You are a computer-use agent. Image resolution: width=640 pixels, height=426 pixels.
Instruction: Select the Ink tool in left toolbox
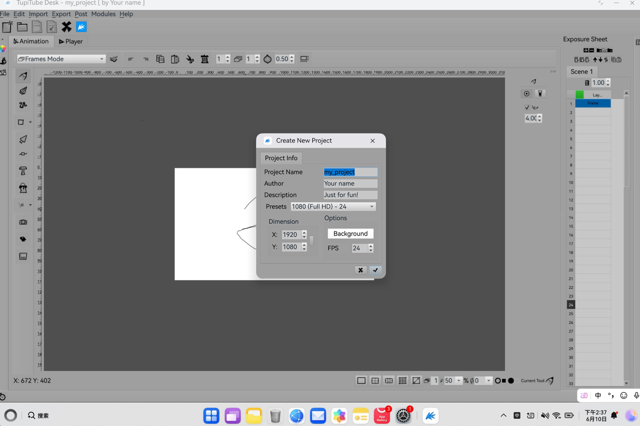click(23, 91)
